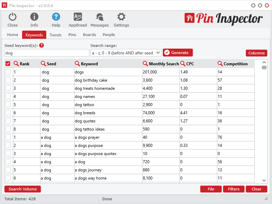Click the 'Done' status bar text

point(107,199)
